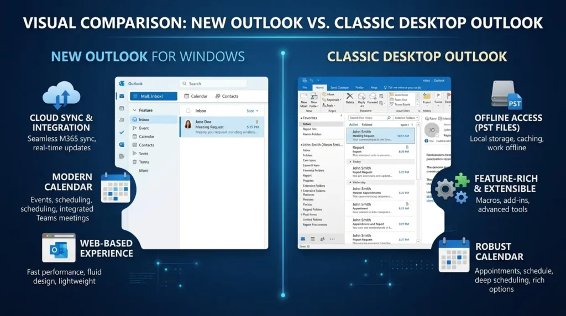Collapse the John Smith account tree
The image size is (566, 316).
click(301, 145)
